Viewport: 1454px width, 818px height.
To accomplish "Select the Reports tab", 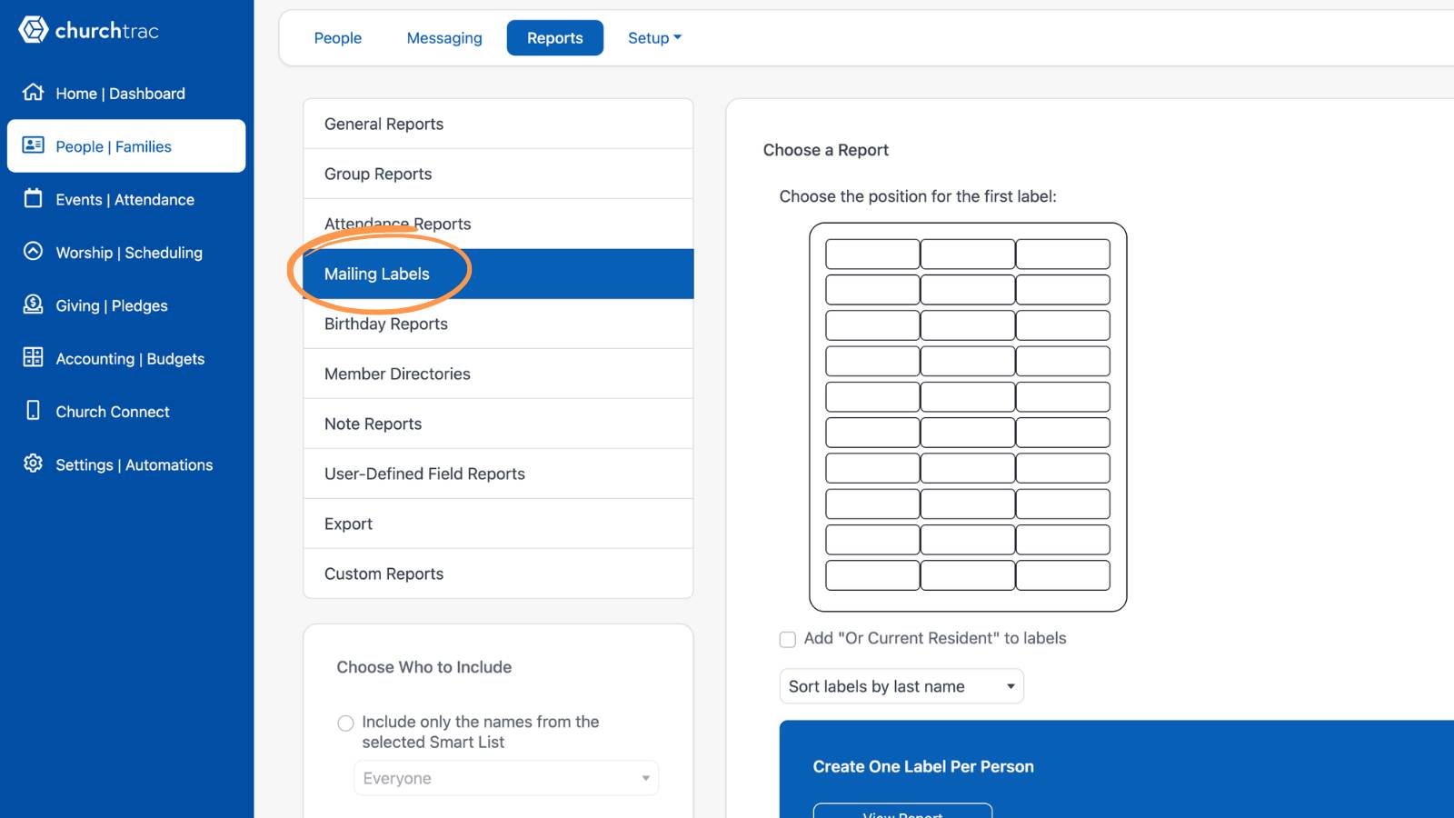I will [555, 38].
